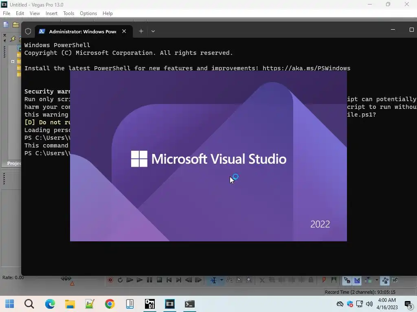
Task: Switch to the Terminal taskbar icon
Action: pos(190,304)
